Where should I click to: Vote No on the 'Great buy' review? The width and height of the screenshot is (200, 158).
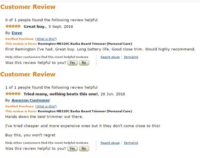tap(84, 63)
